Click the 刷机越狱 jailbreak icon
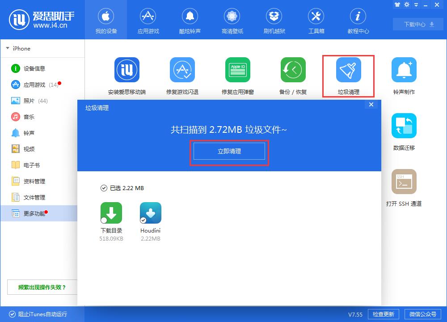 (x=274, y=20)
